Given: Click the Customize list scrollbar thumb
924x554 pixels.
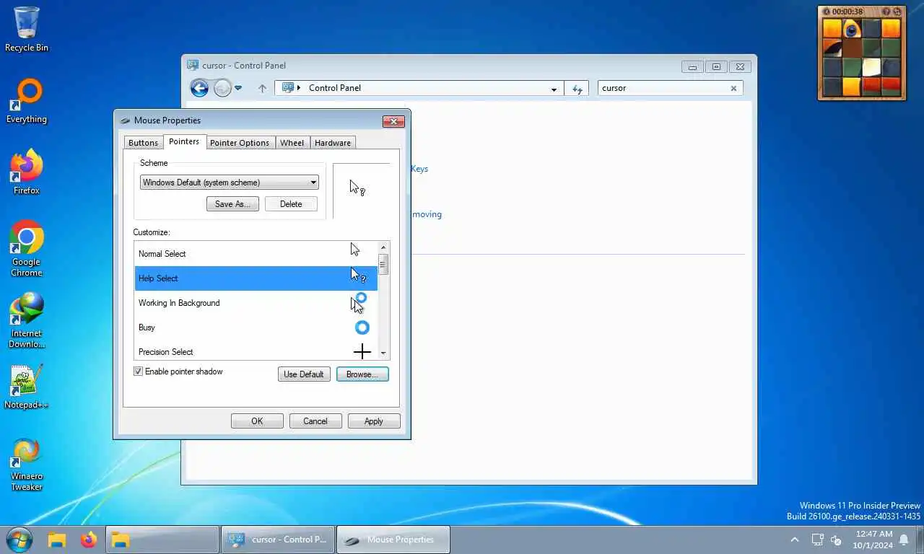Looking at the screenshot, I should (383, 264).
